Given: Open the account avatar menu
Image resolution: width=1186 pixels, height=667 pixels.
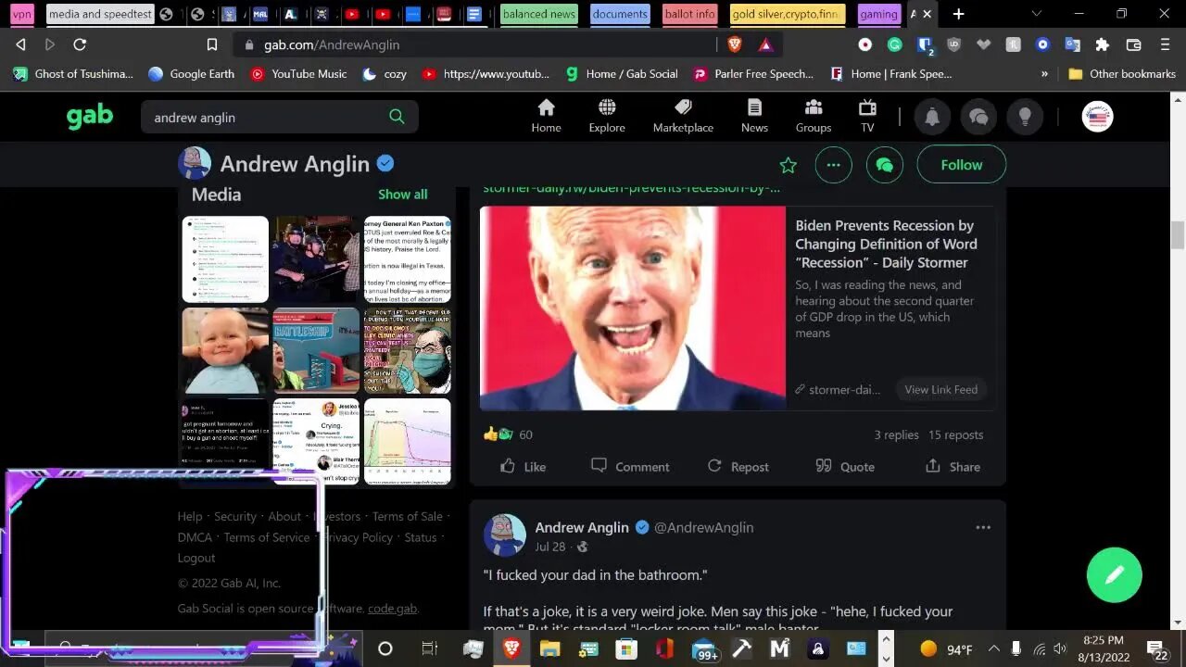Looking at the screenshot, I should pos(1097,117).
